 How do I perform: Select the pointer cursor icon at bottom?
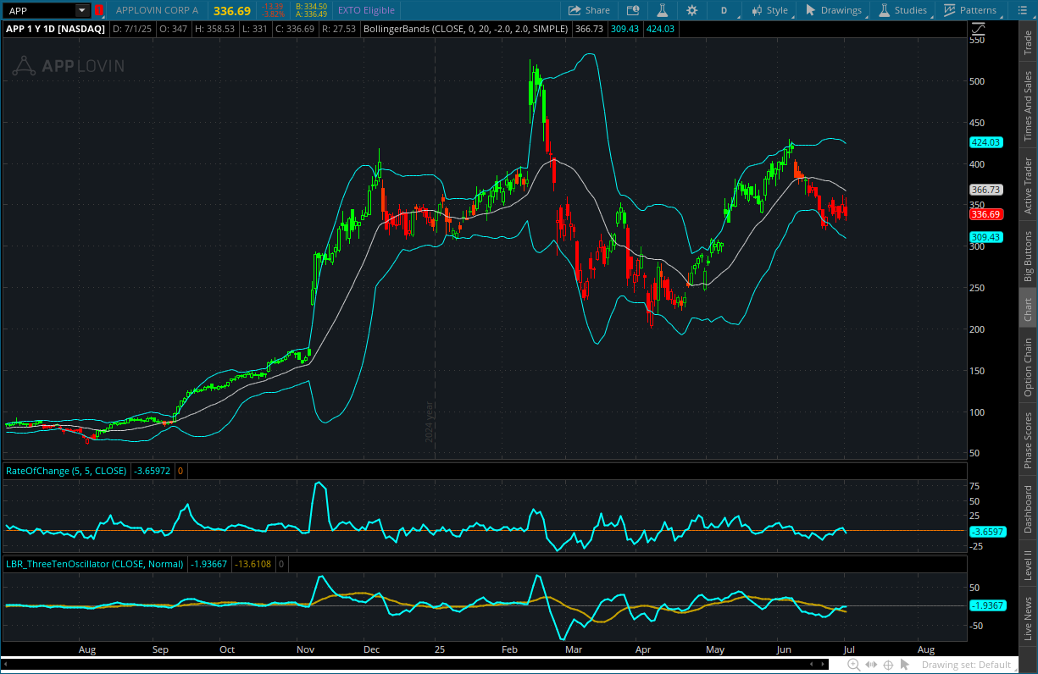pos(905,665)
